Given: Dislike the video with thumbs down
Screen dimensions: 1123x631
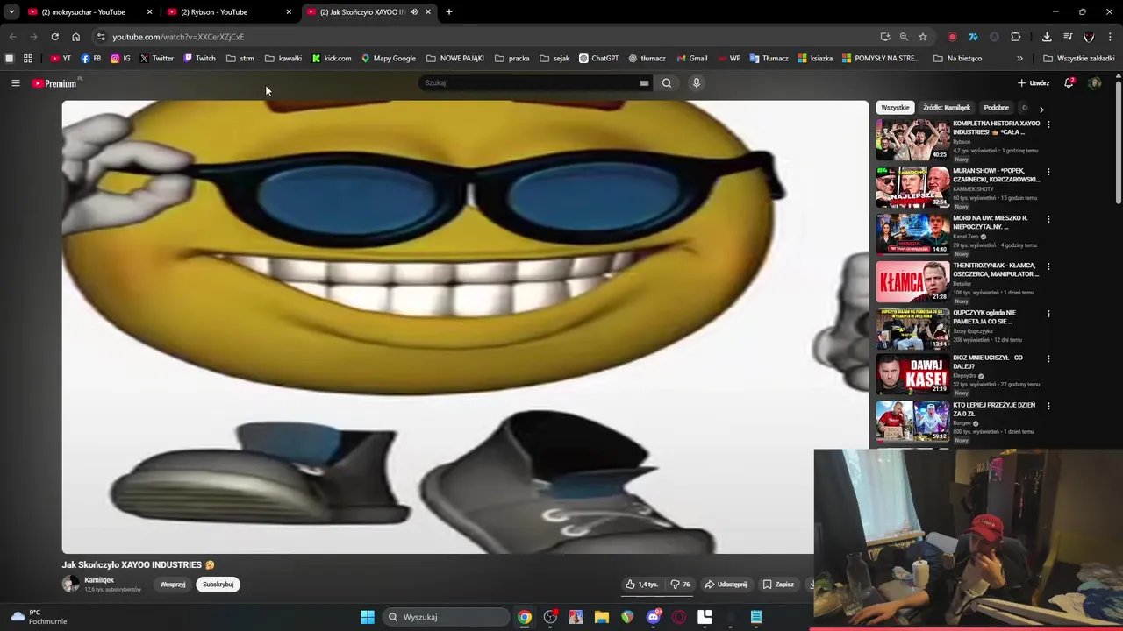Looking at the screenshot, I should tap(680, 585).
